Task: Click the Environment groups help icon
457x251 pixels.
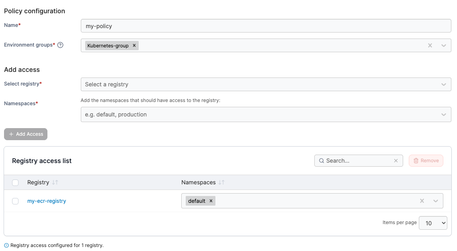Action: pyautogui.click(x=60, y=45)
